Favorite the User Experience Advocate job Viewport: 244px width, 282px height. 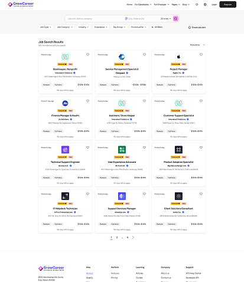coord(144,147)
